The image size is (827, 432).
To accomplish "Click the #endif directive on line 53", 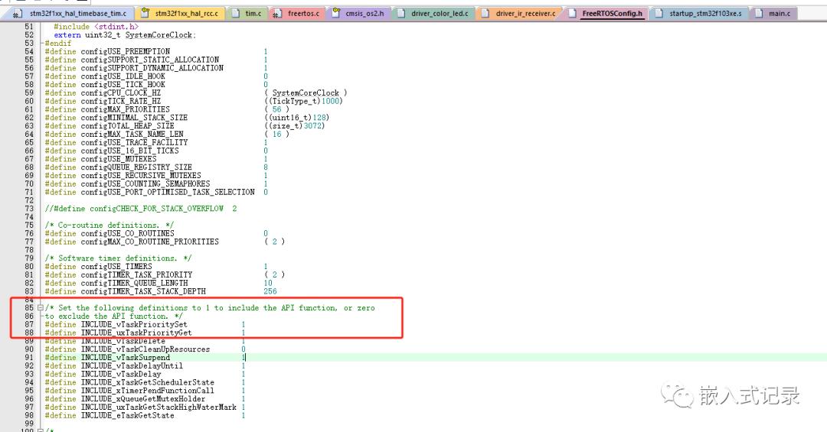I will tap(58, 43).
